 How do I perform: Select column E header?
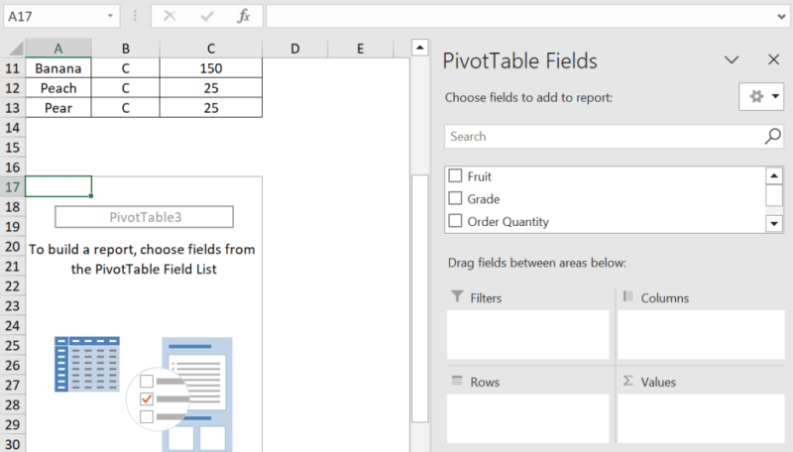[360, 49]
